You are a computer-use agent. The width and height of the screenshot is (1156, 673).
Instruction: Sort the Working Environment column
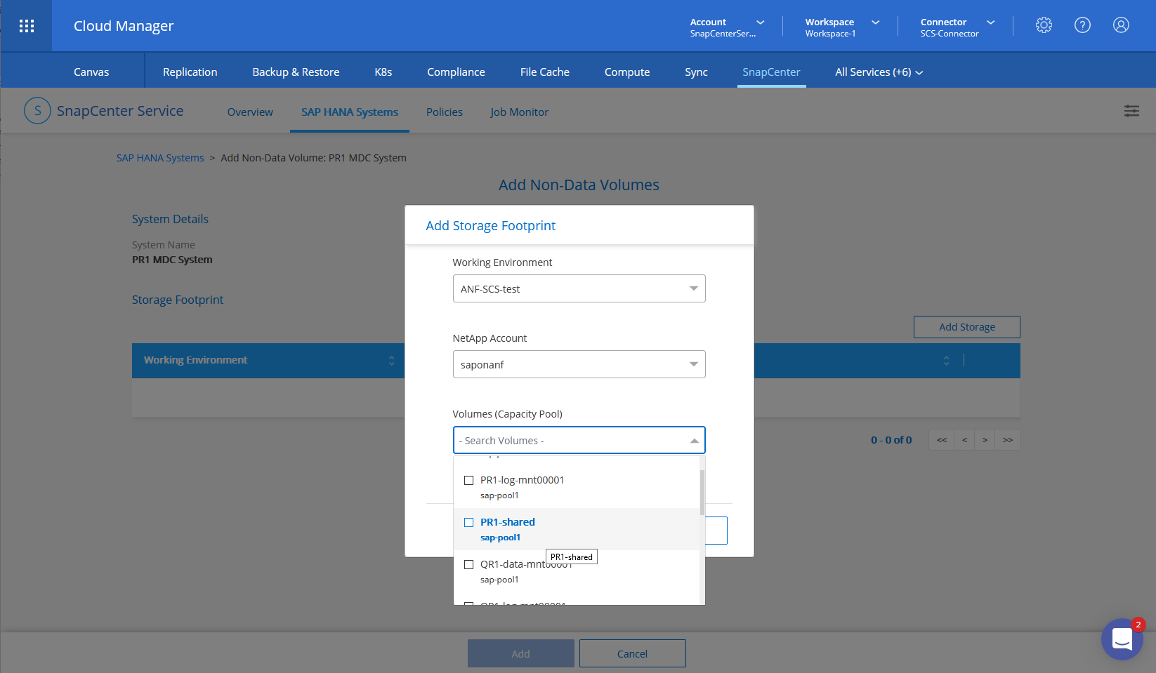coord(391,361)
